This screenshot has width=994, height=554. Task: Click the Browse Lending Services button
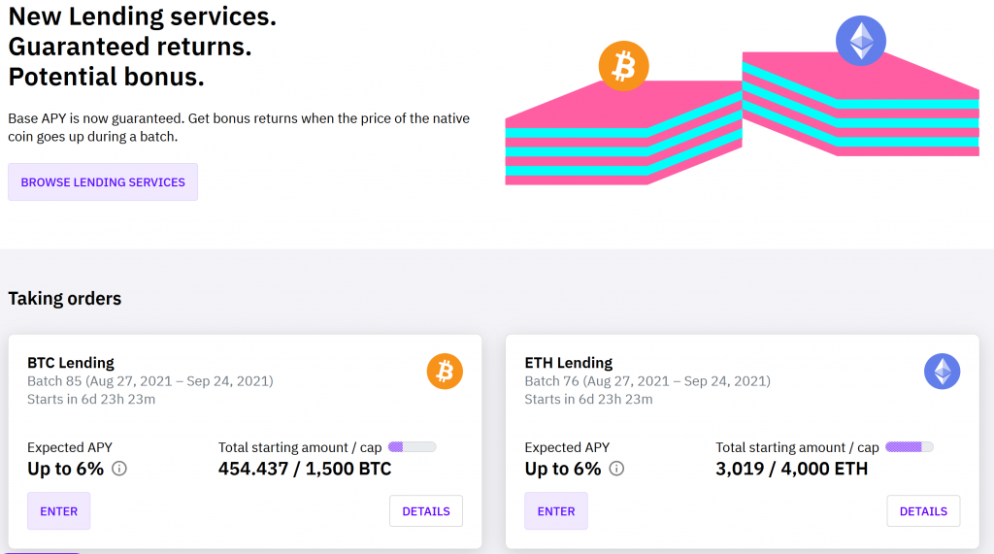coord(103,182)
